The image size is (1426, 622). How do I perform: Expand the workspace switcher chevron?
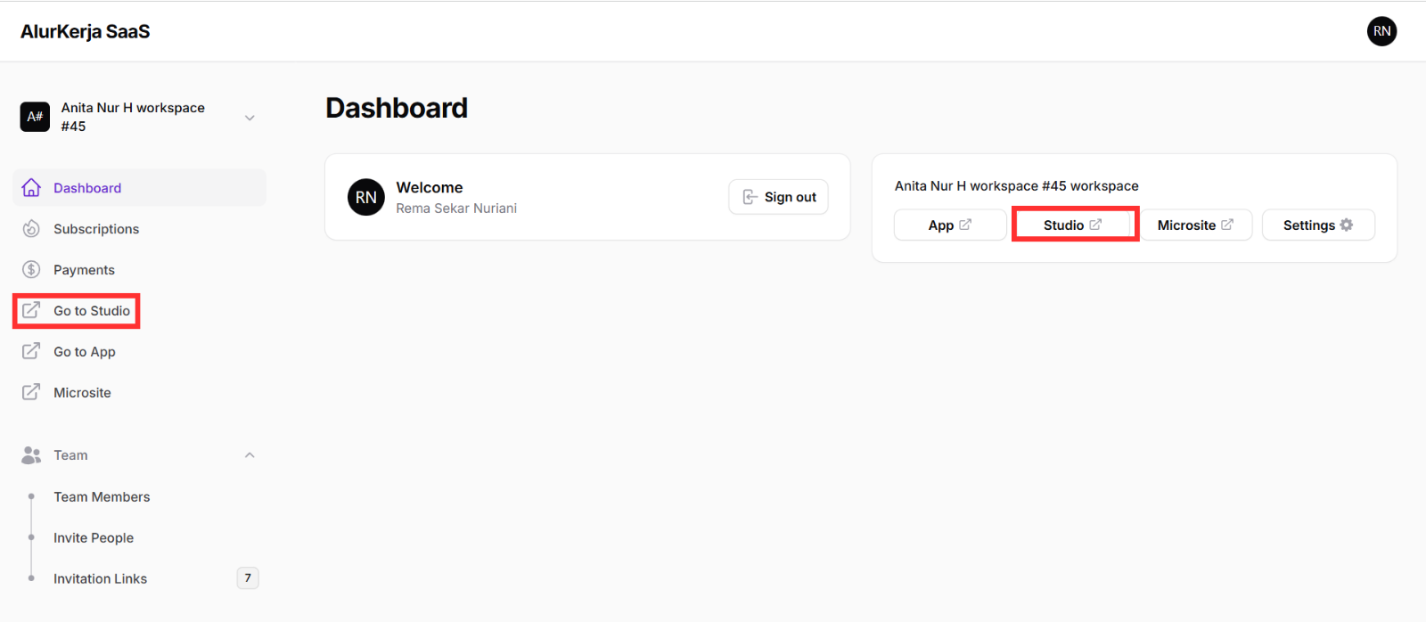coord(250,116)
